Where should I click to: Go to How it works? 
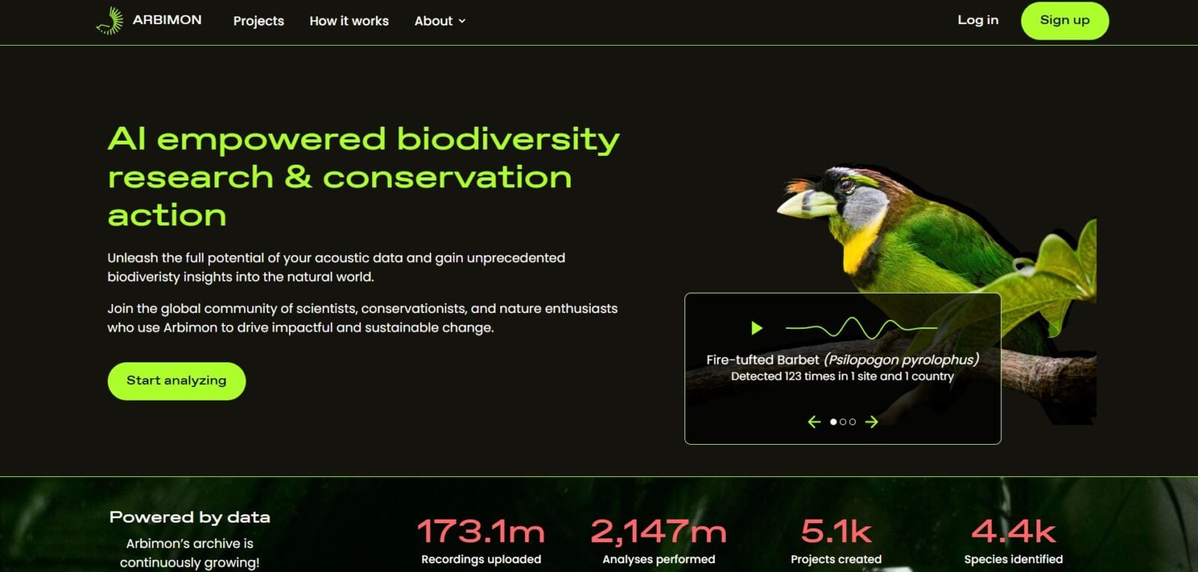point(349,21)
